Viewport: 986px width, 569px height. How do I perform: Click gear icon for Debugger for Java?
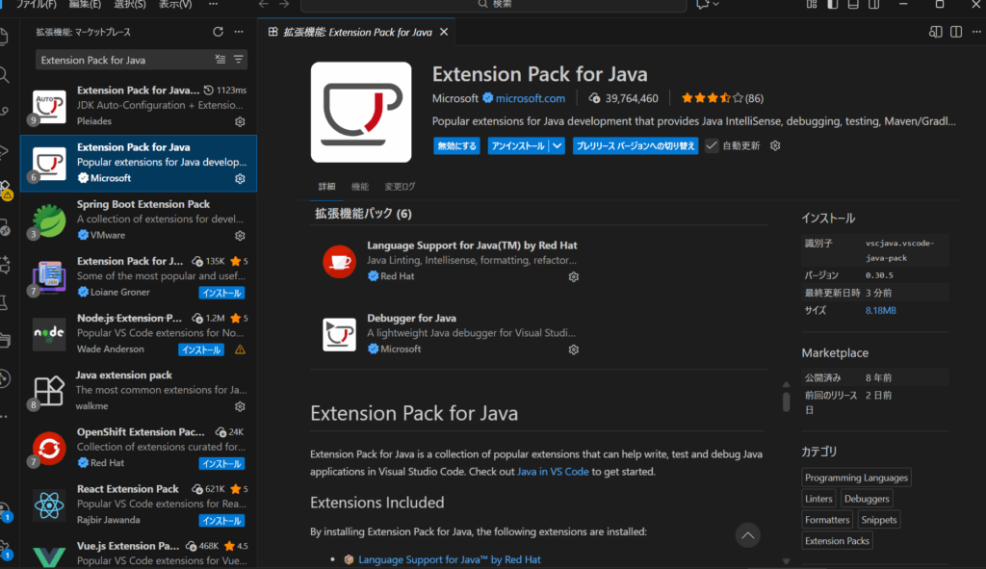pyautogui.click(x=574, y=349)
